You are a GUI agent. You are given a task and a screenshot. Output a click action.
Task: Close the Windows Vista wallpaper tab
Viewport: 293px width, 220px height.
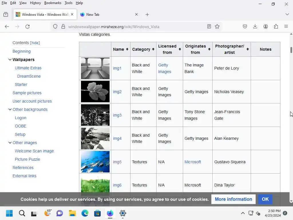click(72, 14)
